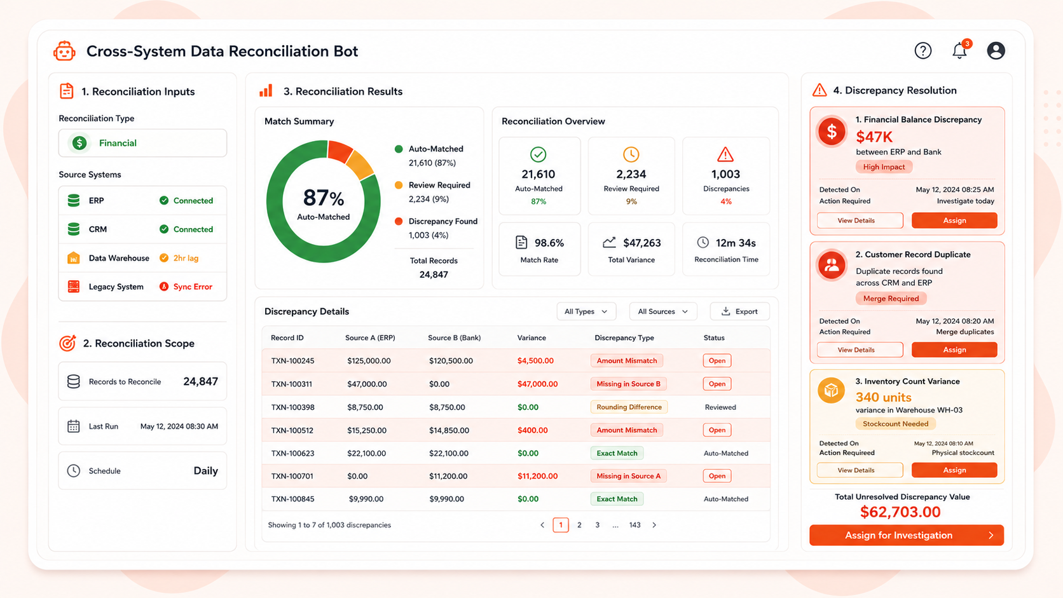Select page 1 in pagination
1063x598 pixels.
click(x=561, y=525)
